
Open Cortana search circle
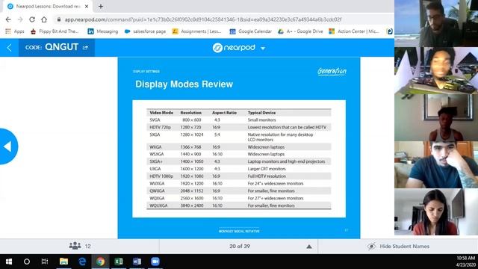27,262
